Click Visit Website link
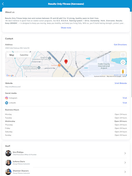The width and height of the screenshot is (132, 176). [x=121, y=83]
